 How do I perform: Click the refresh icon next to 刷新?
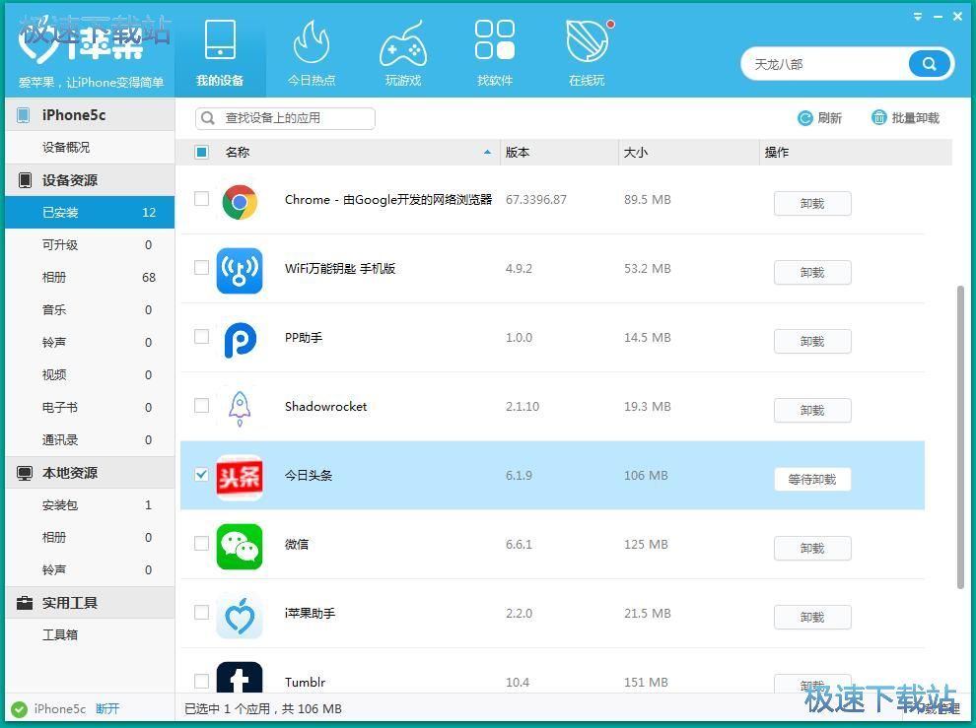click(x=804, y=117)
